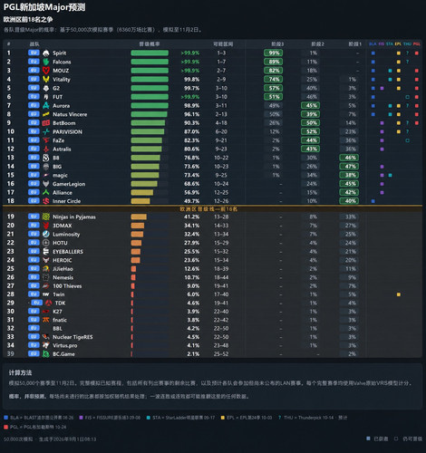Screen dimensions: 426x453
Task: Click the 52% stage 2 badge for PARIVISION
Action: pyautogui.click(x=311, y=132)
